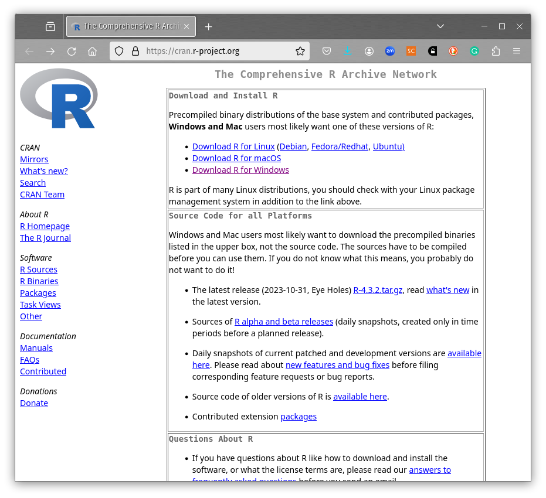Open the Firefox hamburger application menu
546x498 pixels.
coord(517,52)
